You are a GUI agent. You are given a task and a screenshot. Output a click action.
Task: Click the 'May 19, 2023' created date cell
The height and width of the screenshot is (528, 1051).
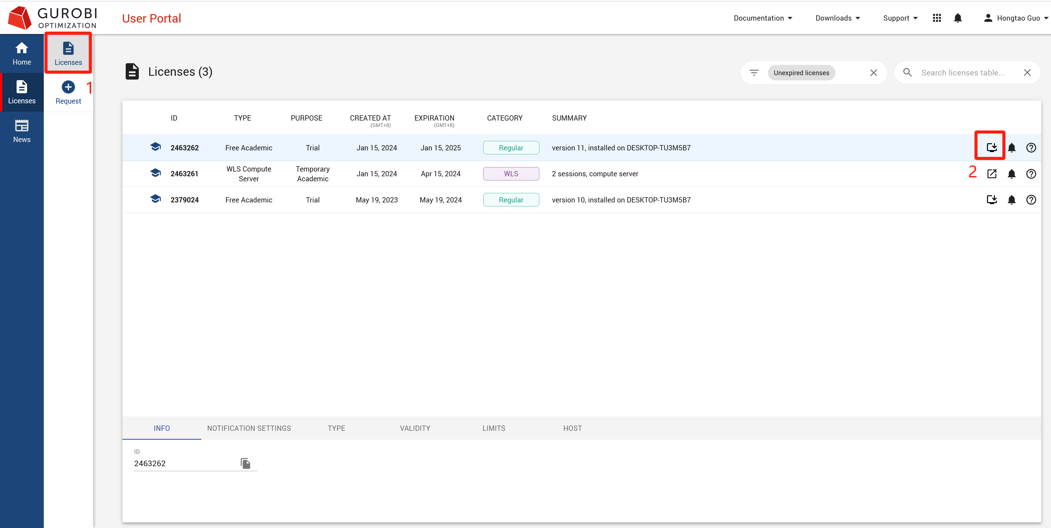(x=376, y=200)
